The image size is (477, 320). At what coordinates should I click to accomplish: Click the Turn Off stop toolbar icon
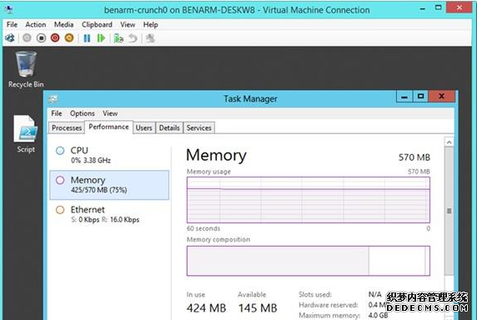[41, 38]
